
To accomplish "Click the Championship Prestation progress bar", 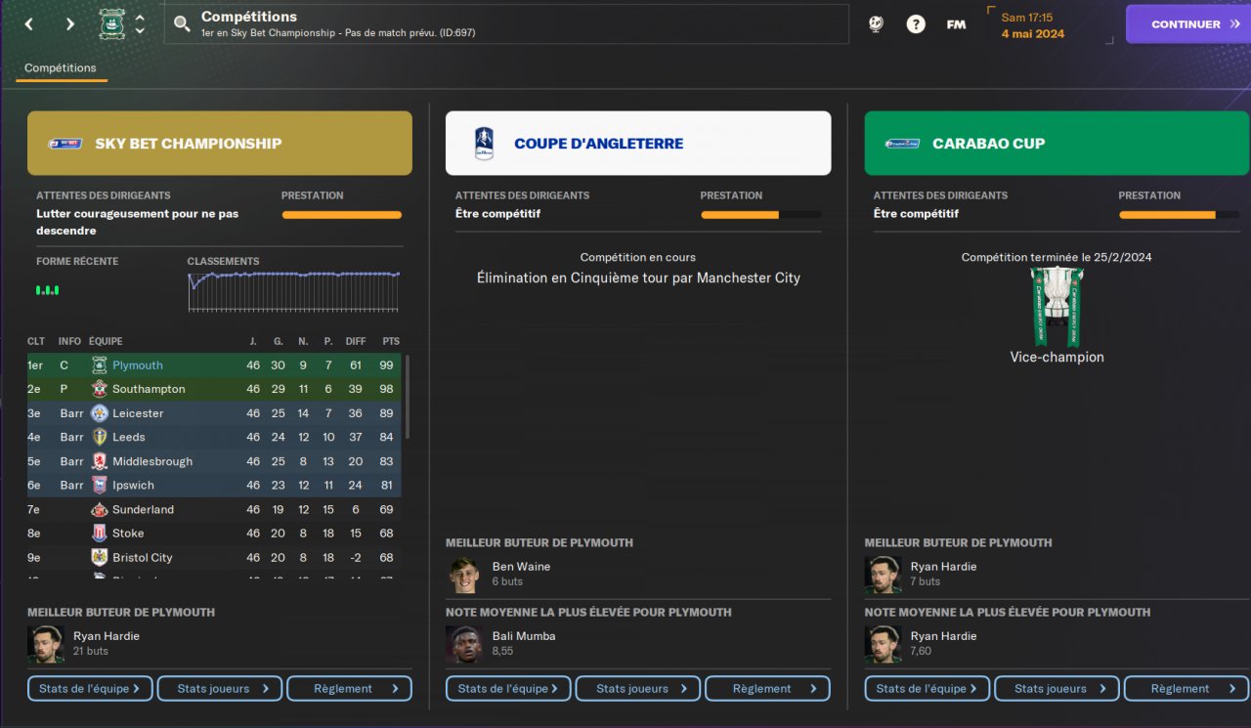I will click(x=342, y=214).
